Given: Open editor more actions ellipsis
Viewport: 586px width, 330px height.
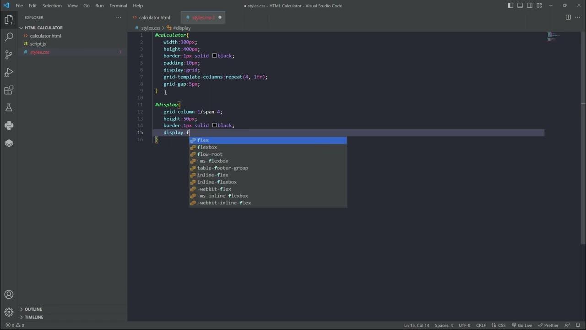Looking at the screenshot, I should click(578, 17).
